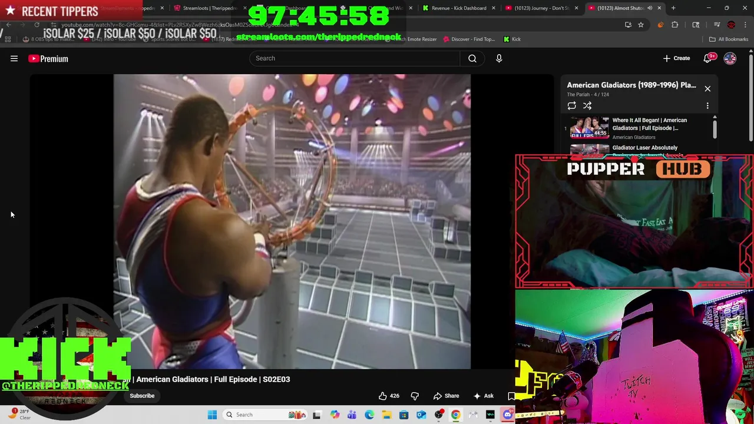Open the Chrome extensions puzzle icon
This screenshot has height=424, width=754.
click(675, 25)
